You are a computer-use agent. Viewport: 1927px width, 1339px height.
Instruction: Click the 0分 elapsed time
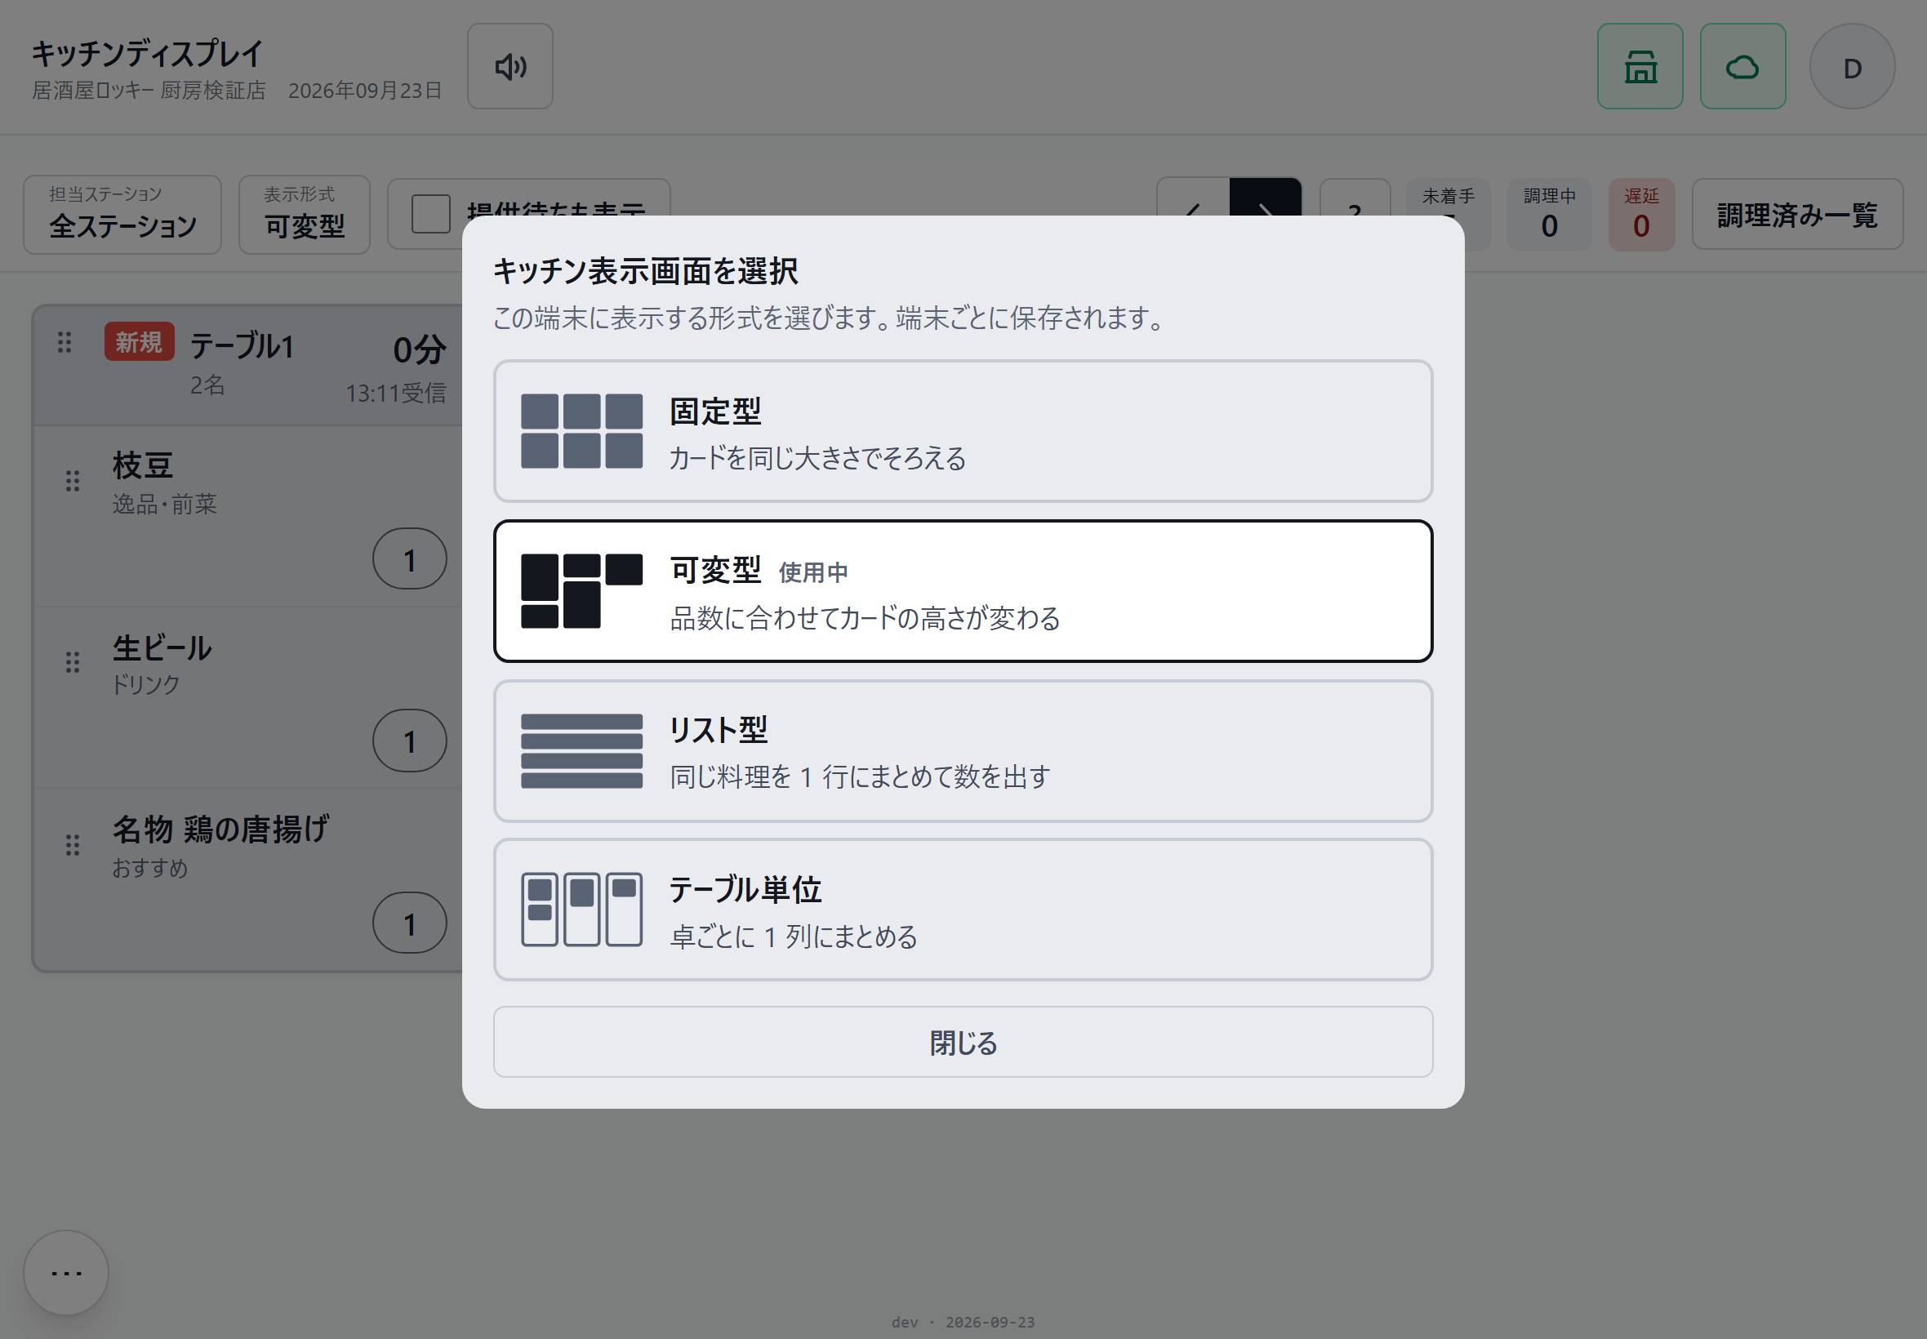pos(420,349)
